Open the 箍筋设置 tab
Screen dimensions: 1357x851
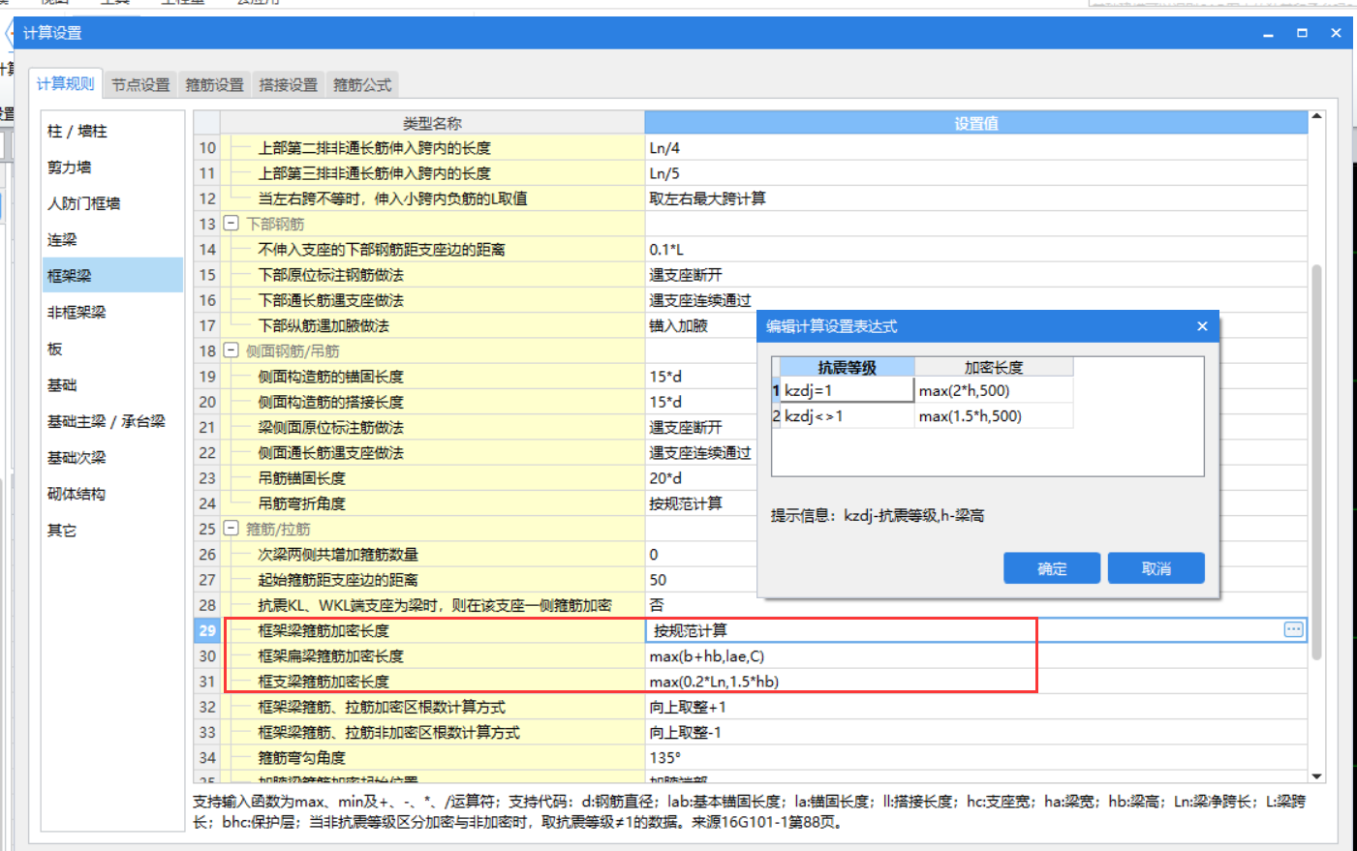tap(215, 85)
